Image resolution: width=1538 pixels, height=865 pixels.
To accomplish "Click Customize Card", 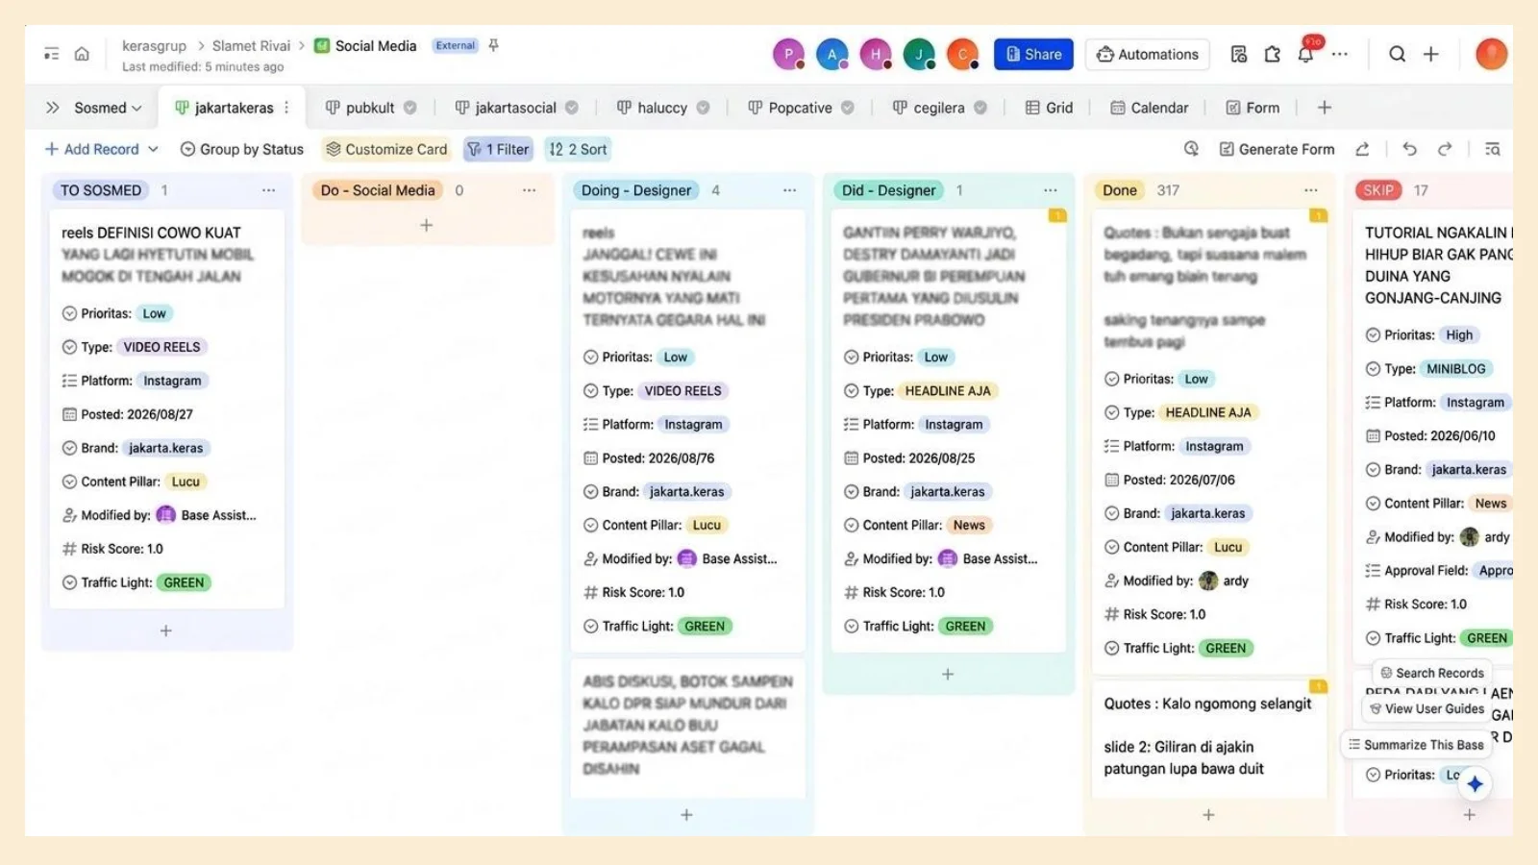I will (386, 149).
